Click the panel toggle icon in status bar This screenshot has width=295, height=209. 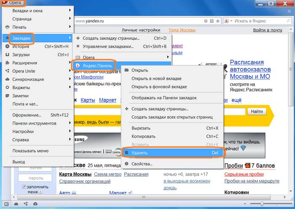(6, 204)
